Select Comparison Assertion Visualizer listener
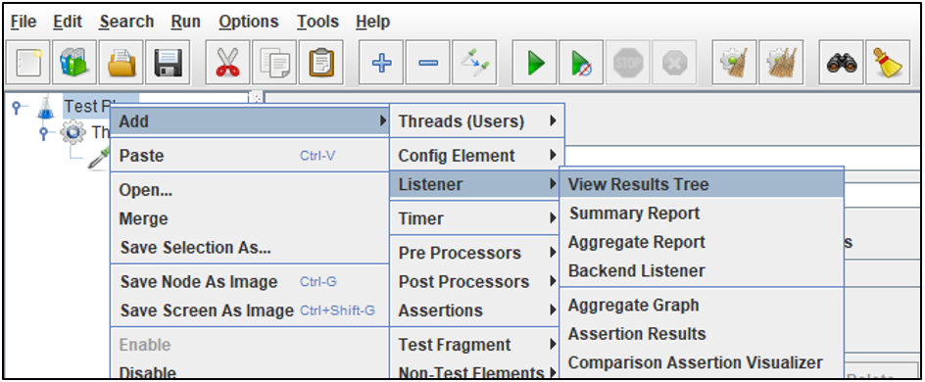Screen dimensions: 925x382 coord(702,362)
